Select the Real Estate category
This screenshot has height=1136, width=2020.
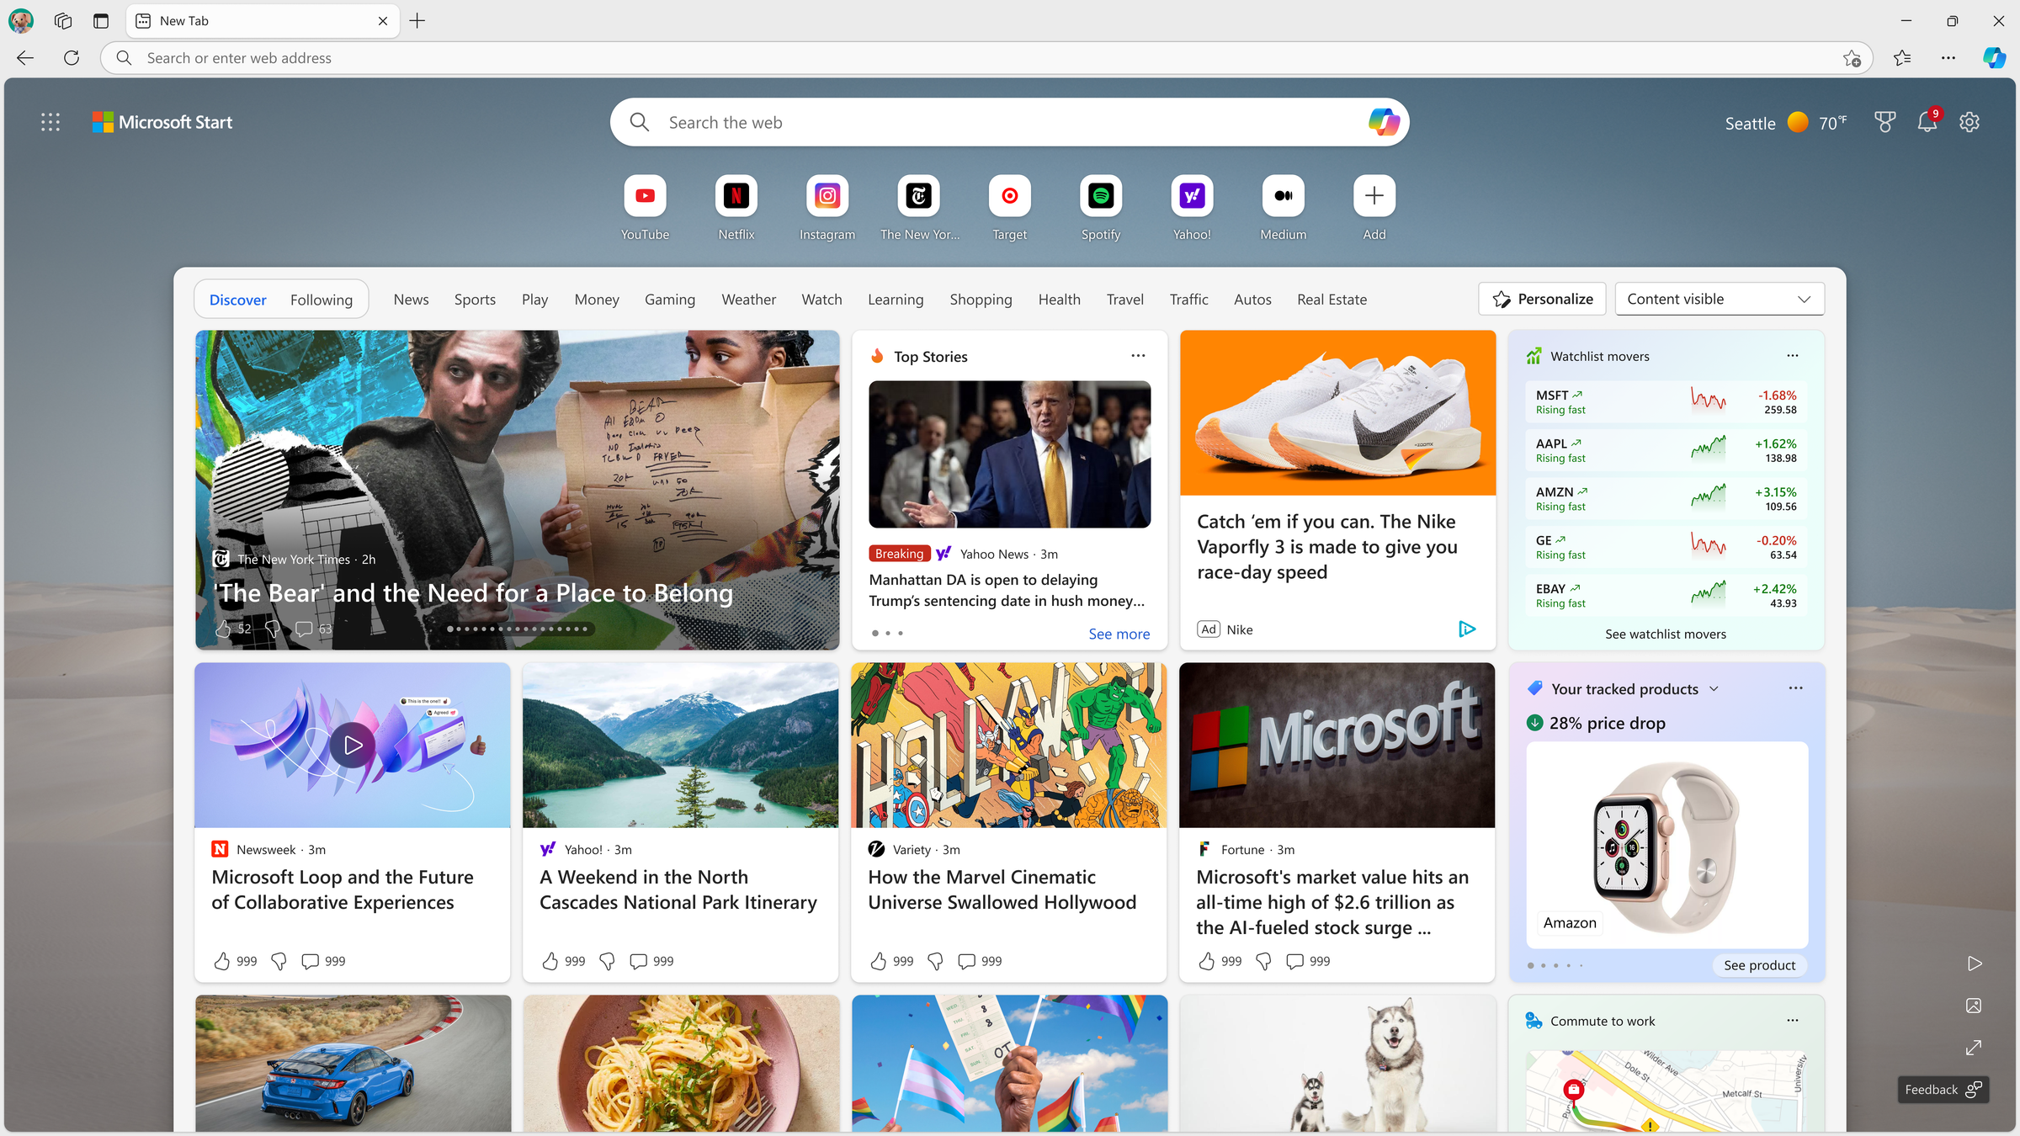pos(1332,300)
